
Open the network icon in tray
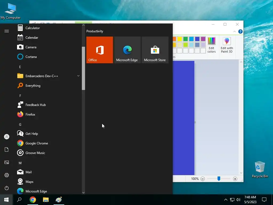[x=232, y=200]
